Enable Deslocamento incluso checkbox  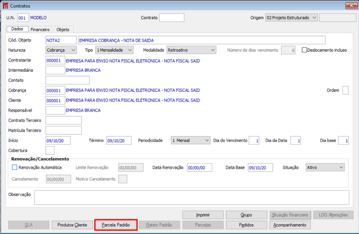(x=304, y=50)
